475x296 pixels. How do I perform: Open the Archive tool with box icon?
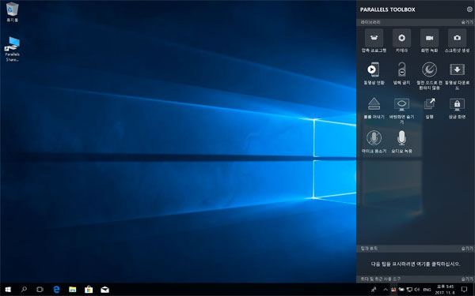click(374, 40)
